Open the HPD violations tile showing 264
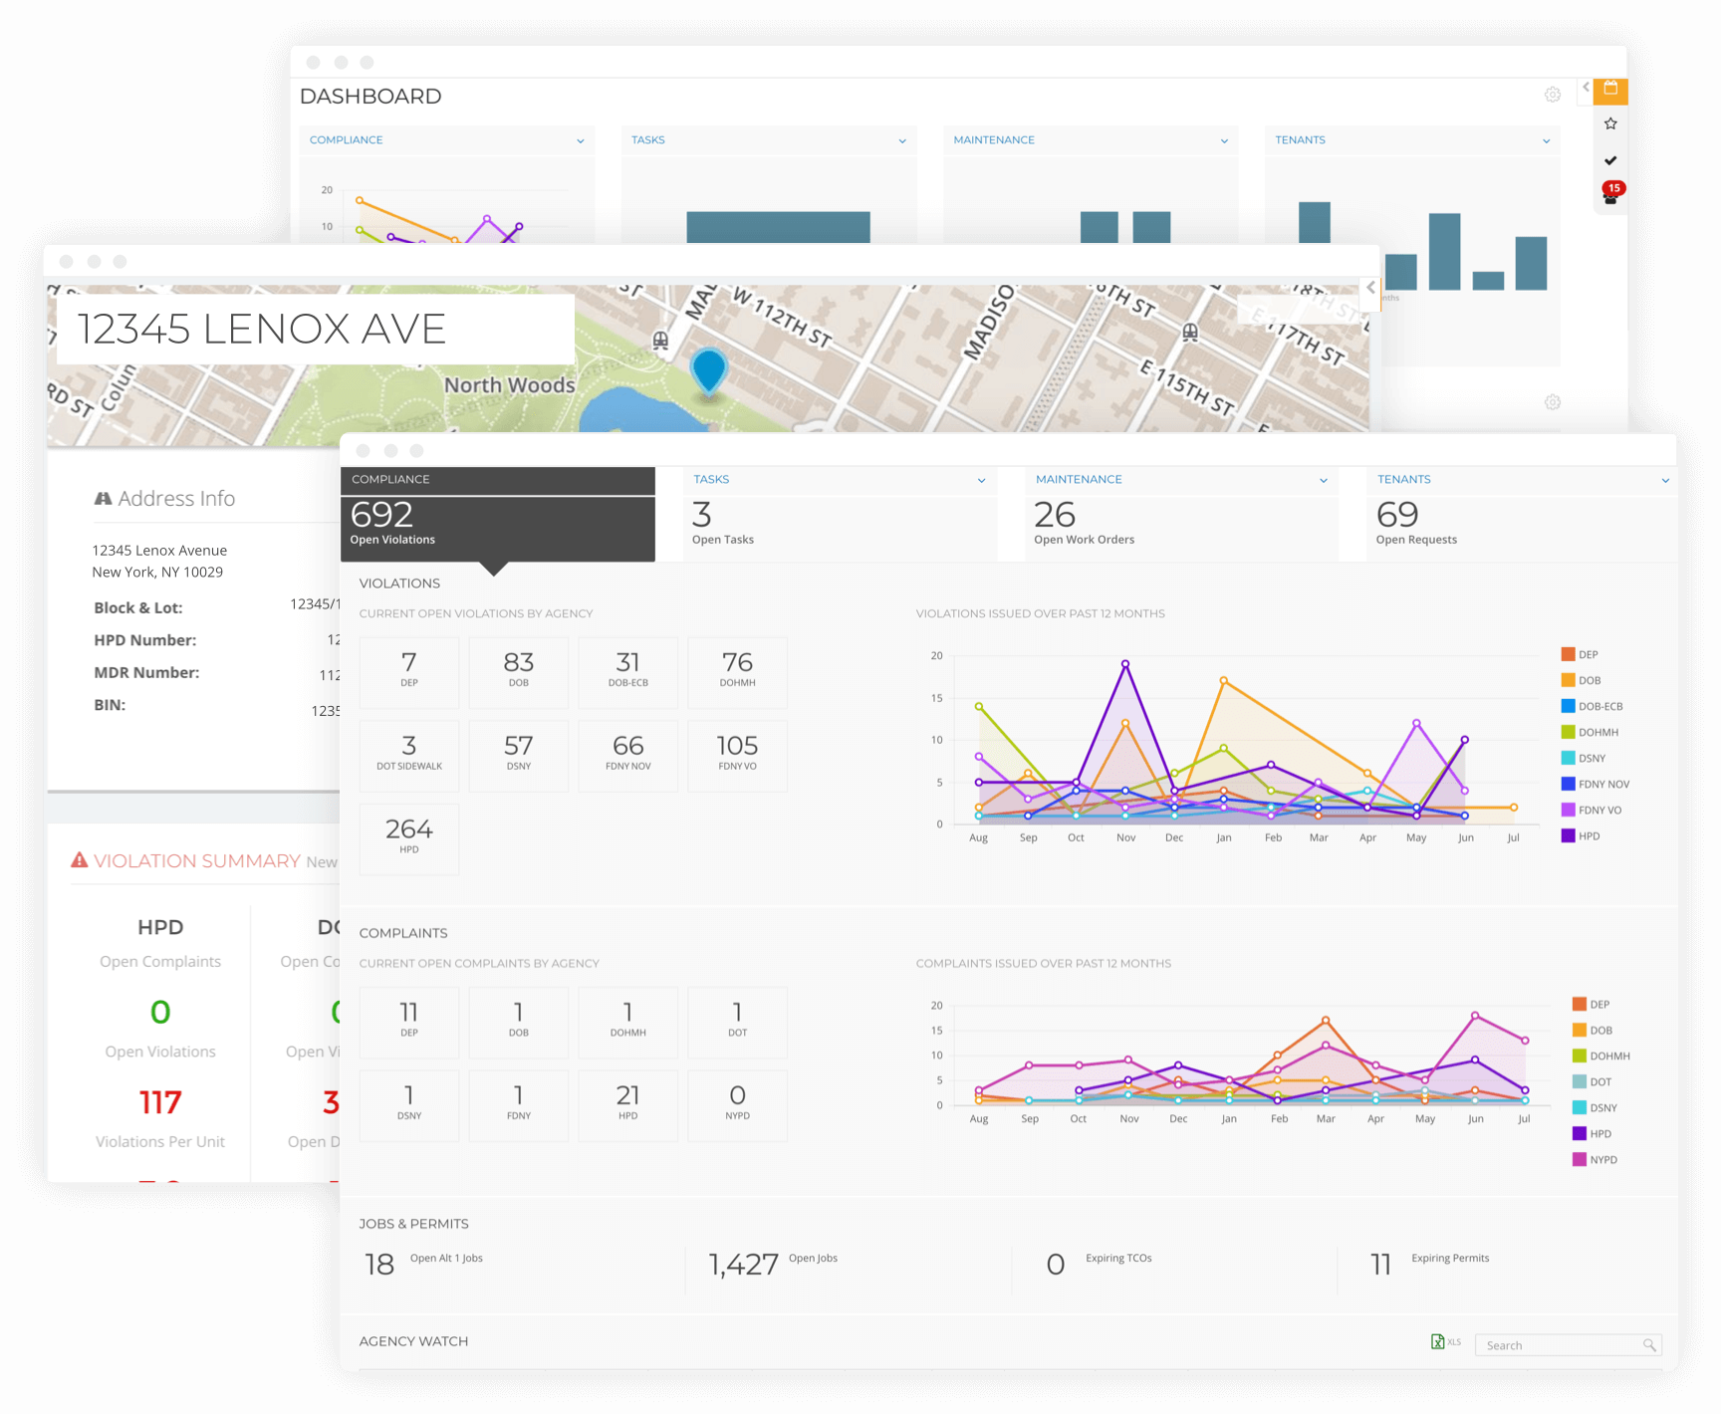 [409, 839]
